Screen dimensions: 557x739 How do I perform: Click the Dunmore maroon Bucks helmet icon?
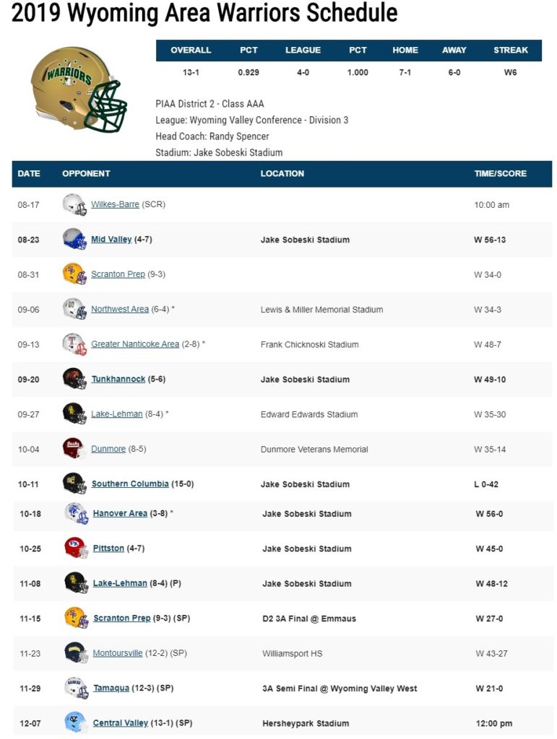pos(74,449)
